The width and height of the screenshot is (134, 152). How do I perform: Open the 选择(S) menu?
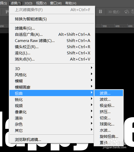[x=3, y=3]
